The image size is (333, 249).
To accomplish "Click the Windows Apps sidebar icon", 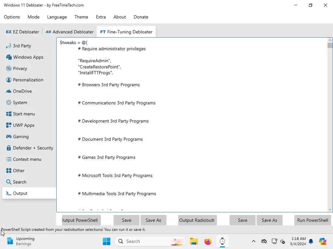I will click(x=9, y=57).
